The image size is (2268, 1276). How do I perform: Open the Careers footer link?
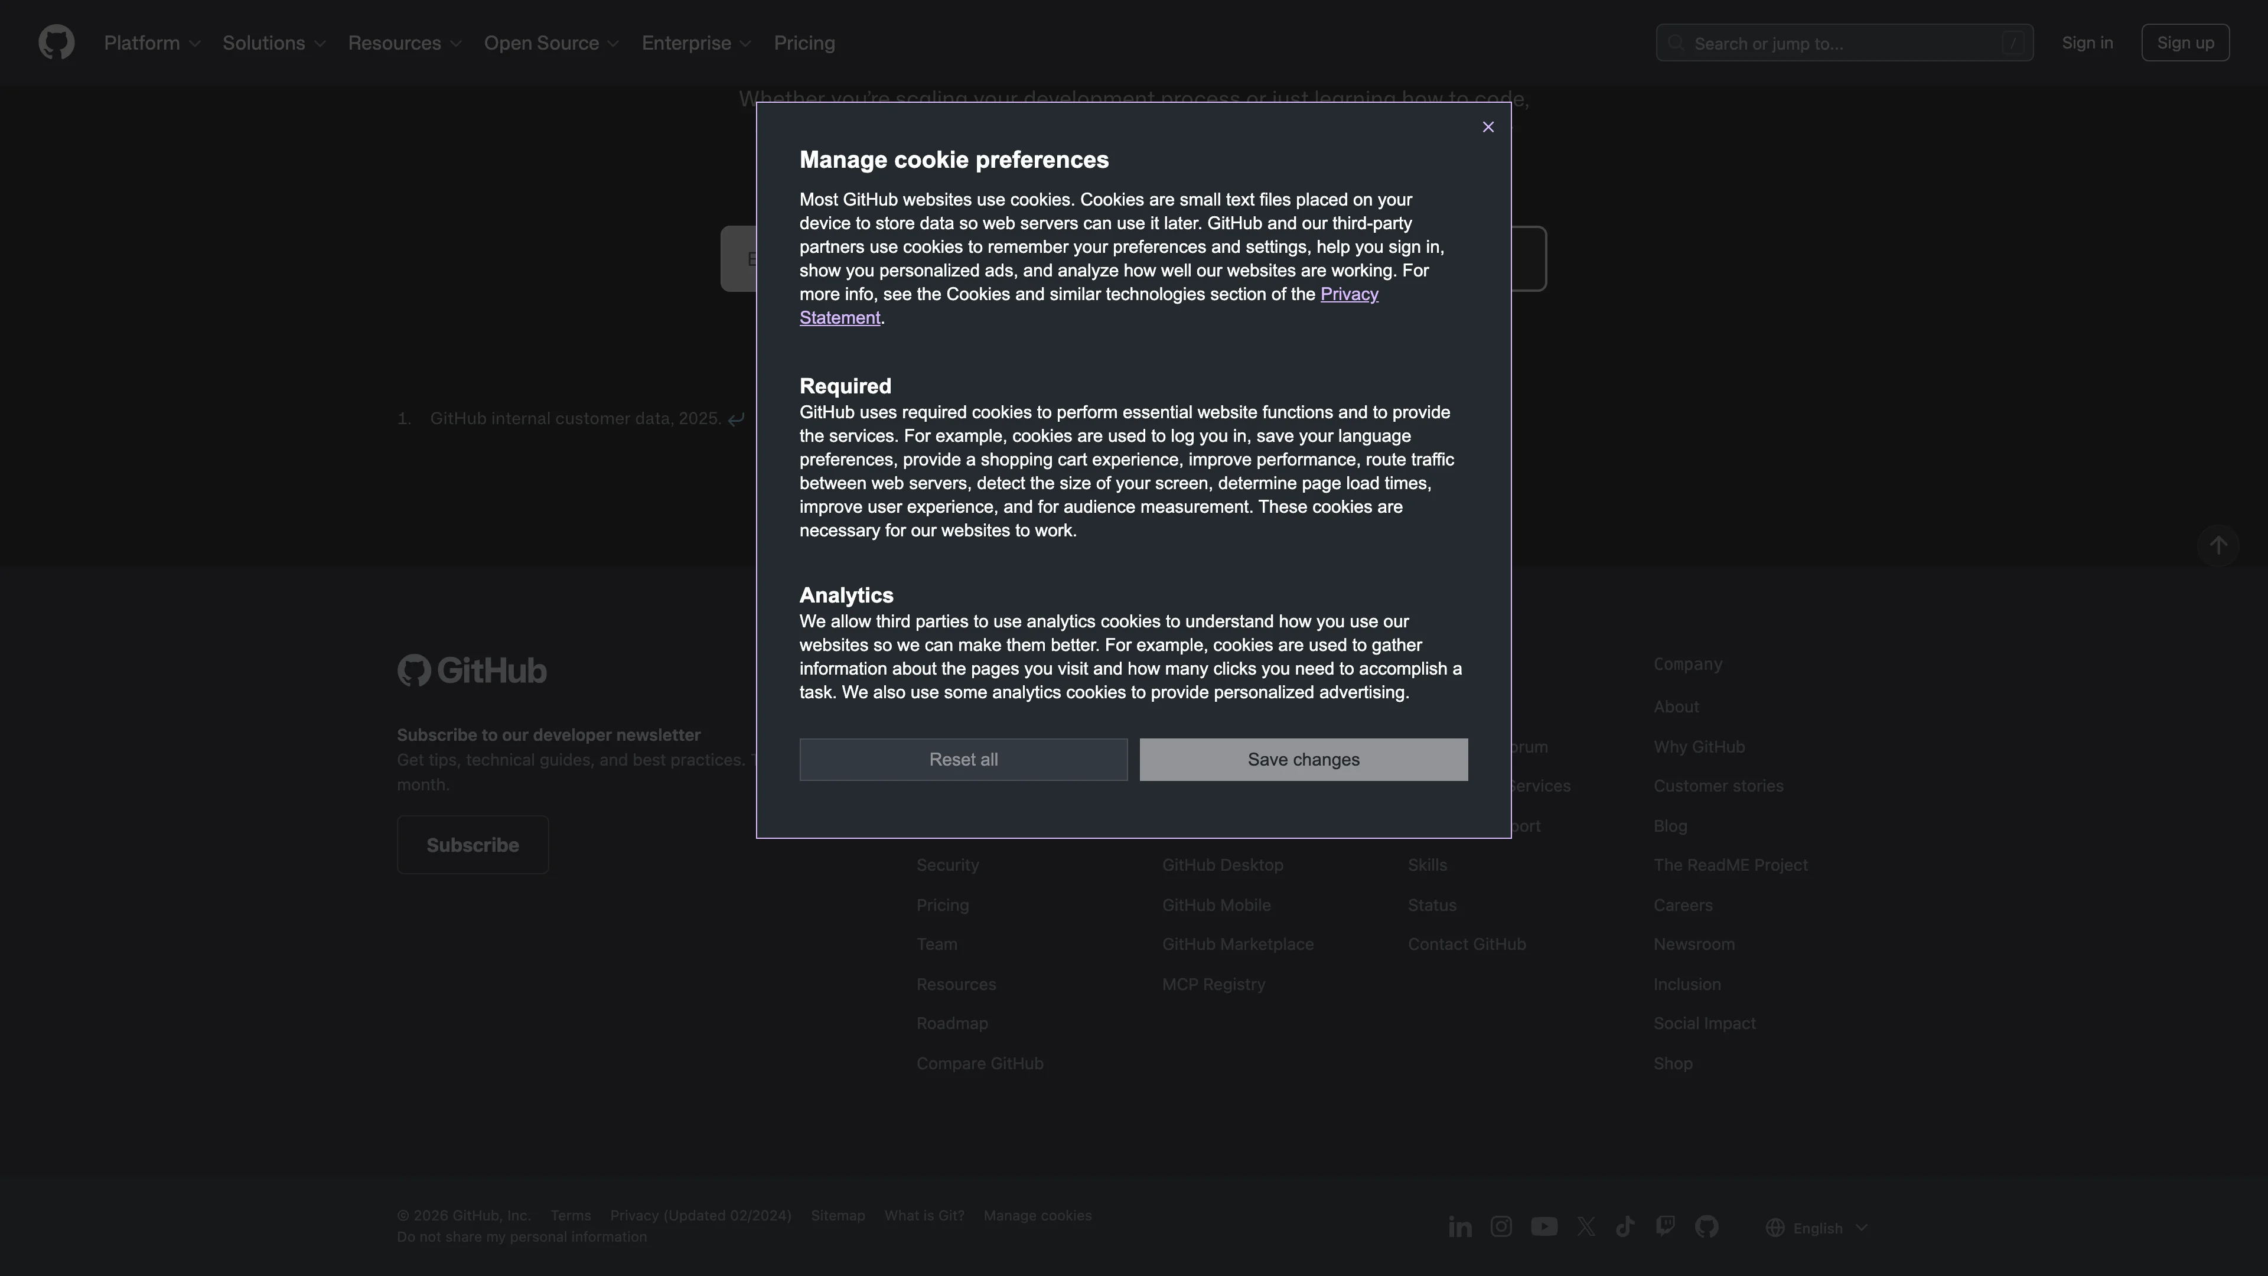1683,905
